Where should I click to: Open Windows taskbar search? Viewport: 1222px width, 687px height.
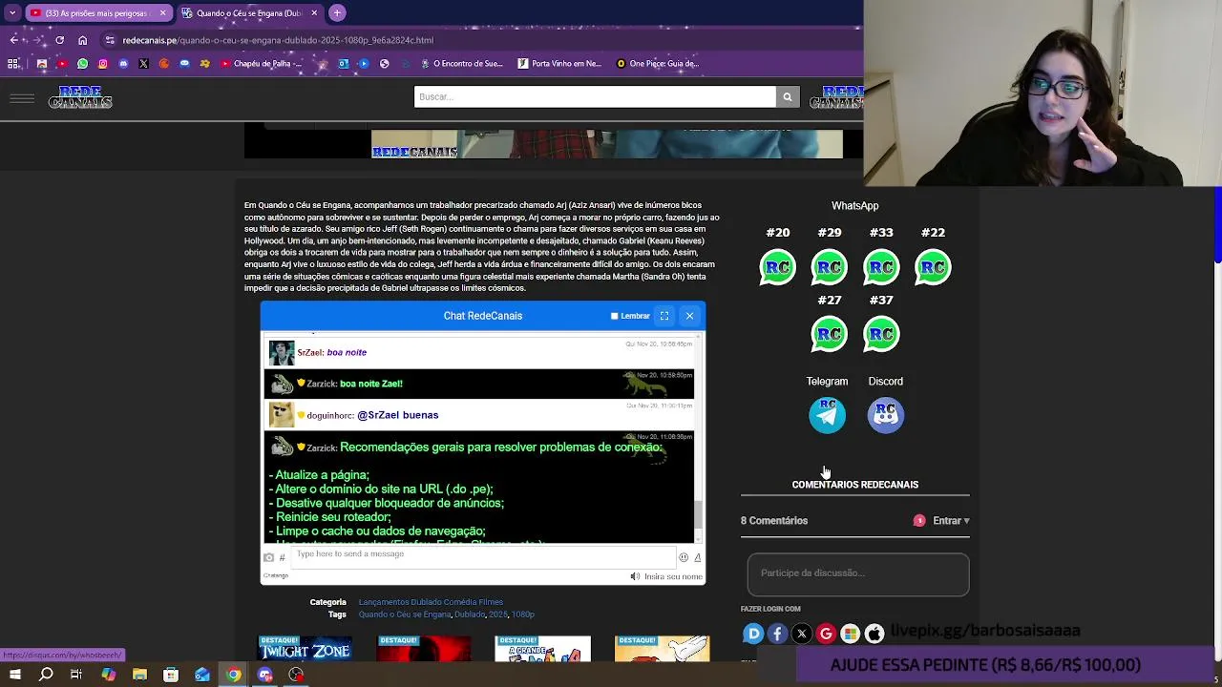[46, 675]
